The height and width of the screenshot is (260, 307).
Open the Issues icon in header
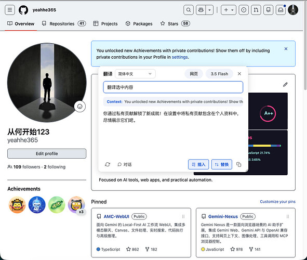pyautogui.click(x=244, y=10)
